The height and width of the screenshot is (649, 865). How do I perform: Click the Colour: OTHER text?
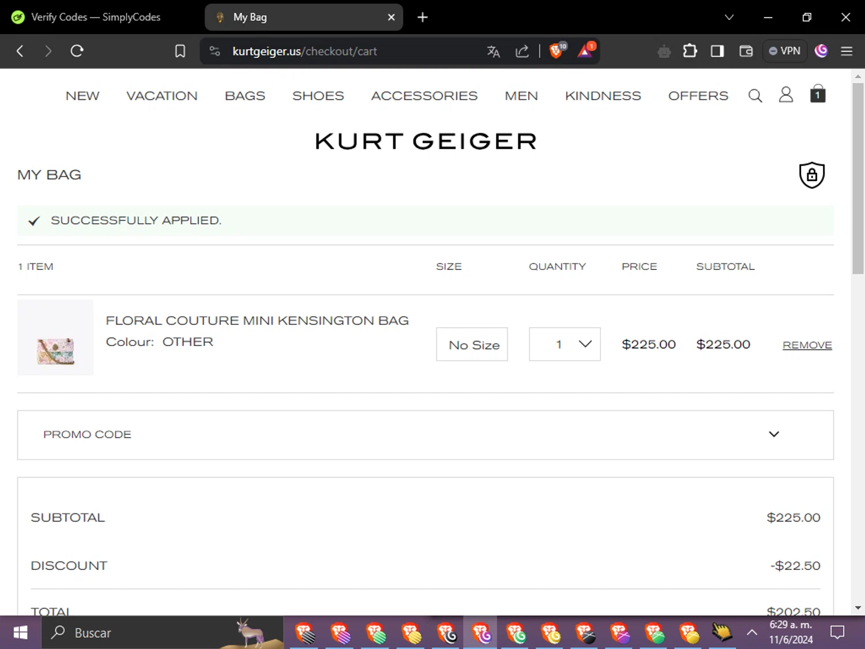tap(160, 342)
